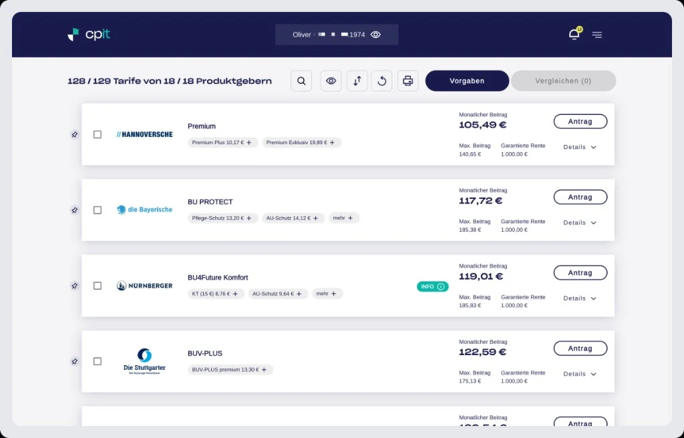The width and height of the screenshot is (684, 438).
Task: Click the 128 / 129 Tarife heading
Action: pos(170,81)
